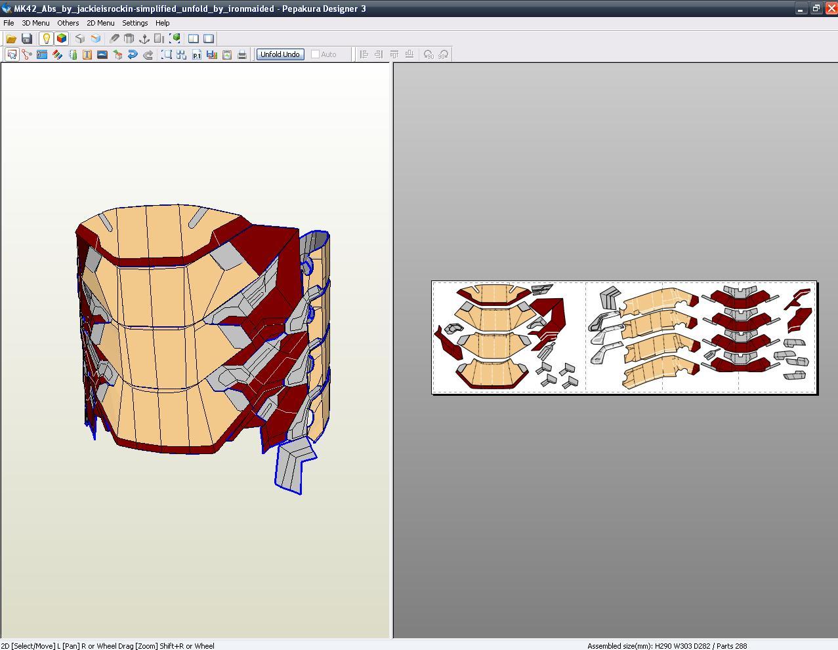
Task: Click the cube with green arrow icon
Action: 117,54
